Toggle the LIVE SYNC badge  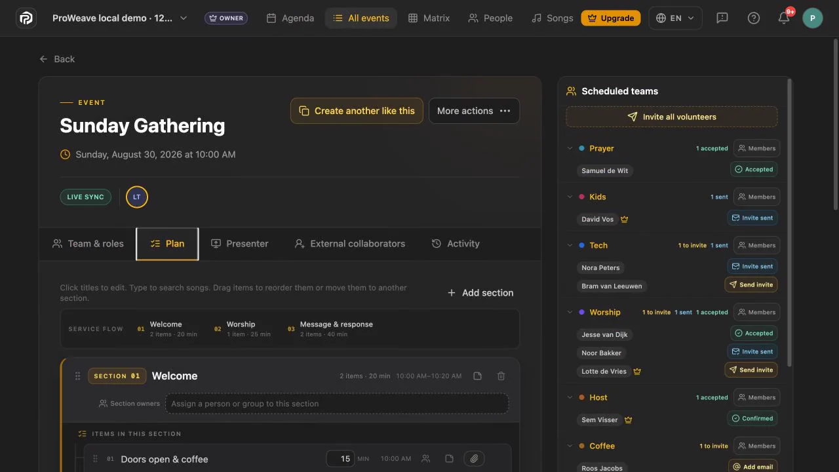(85, 197)
